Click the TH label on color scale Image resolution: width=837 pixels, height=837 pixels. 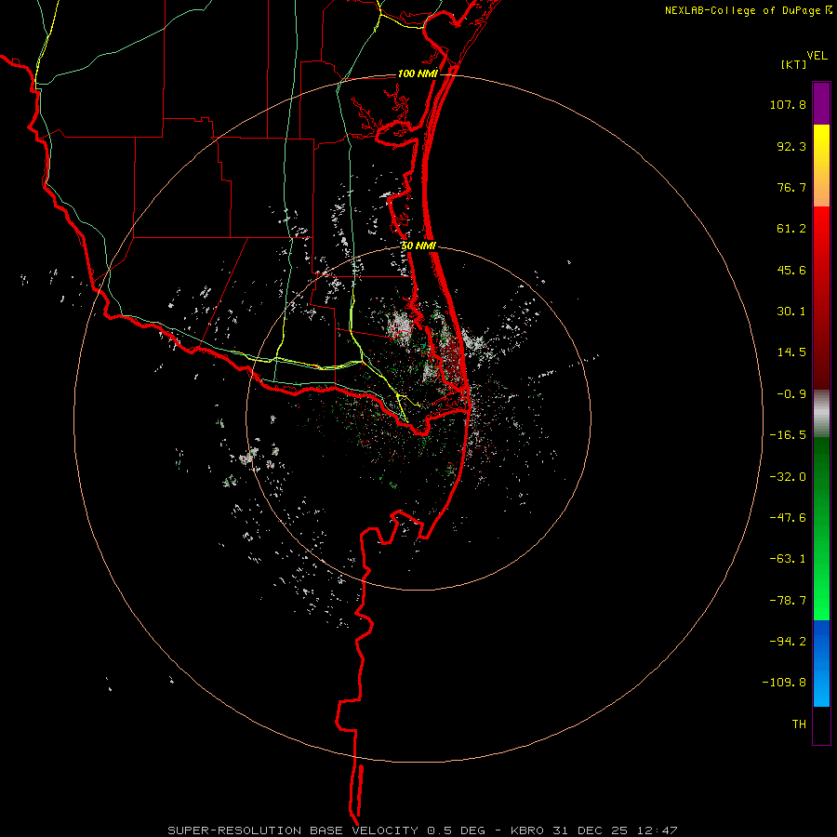(799, 724)
